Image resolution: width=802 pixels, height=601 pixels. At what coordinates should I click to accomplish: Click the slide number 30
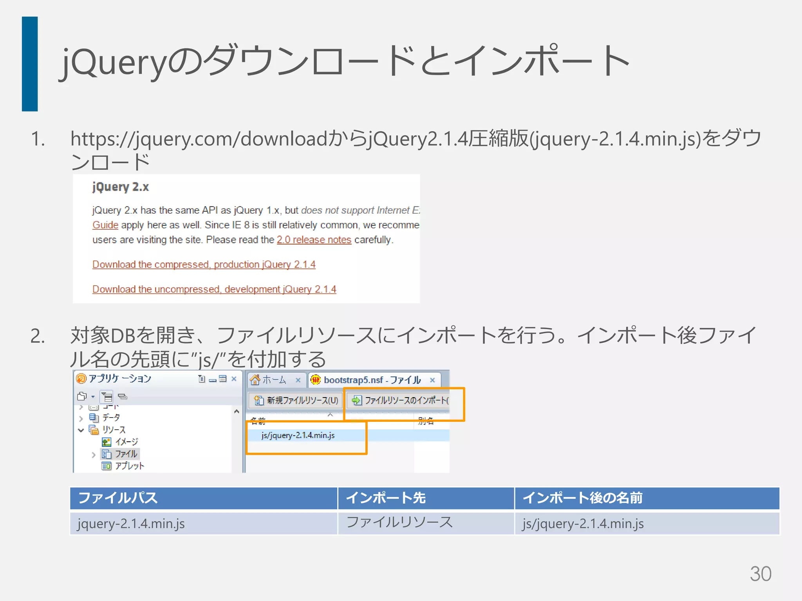[760, 574]
